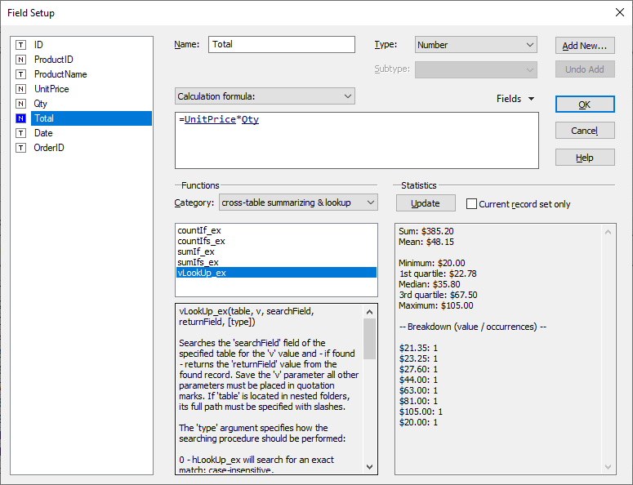Click the number-type icon beside UnitPrice
This screenshot has width=633, height=485.
pos(20,89)
